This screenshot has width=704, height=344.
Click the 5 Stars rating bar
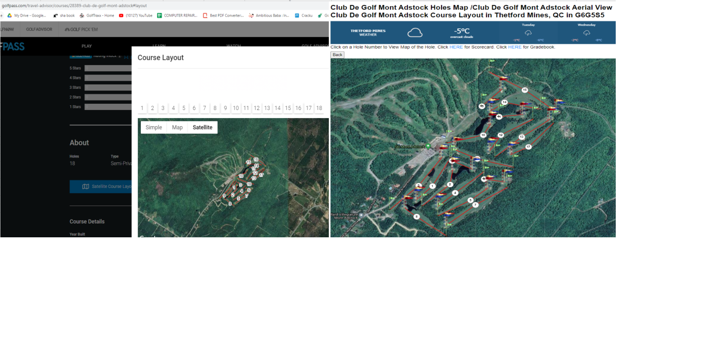click(108, 68)
